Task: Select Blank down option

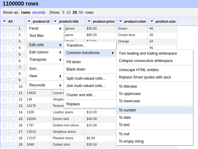Action: [90, 69]
